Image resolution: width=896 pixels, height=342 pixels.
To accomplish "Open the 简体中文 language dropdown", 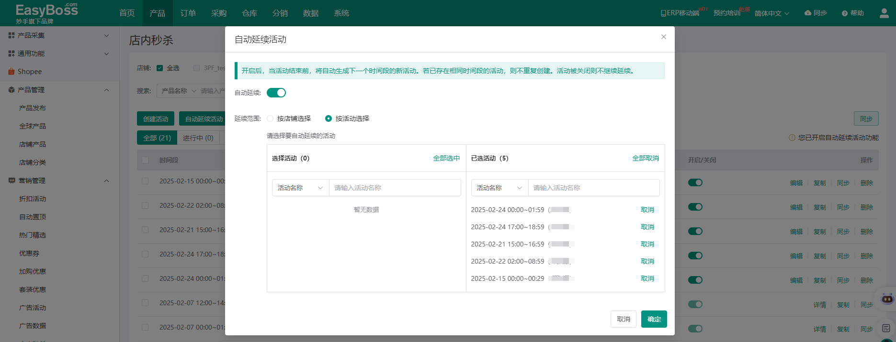I will [771, 13].
